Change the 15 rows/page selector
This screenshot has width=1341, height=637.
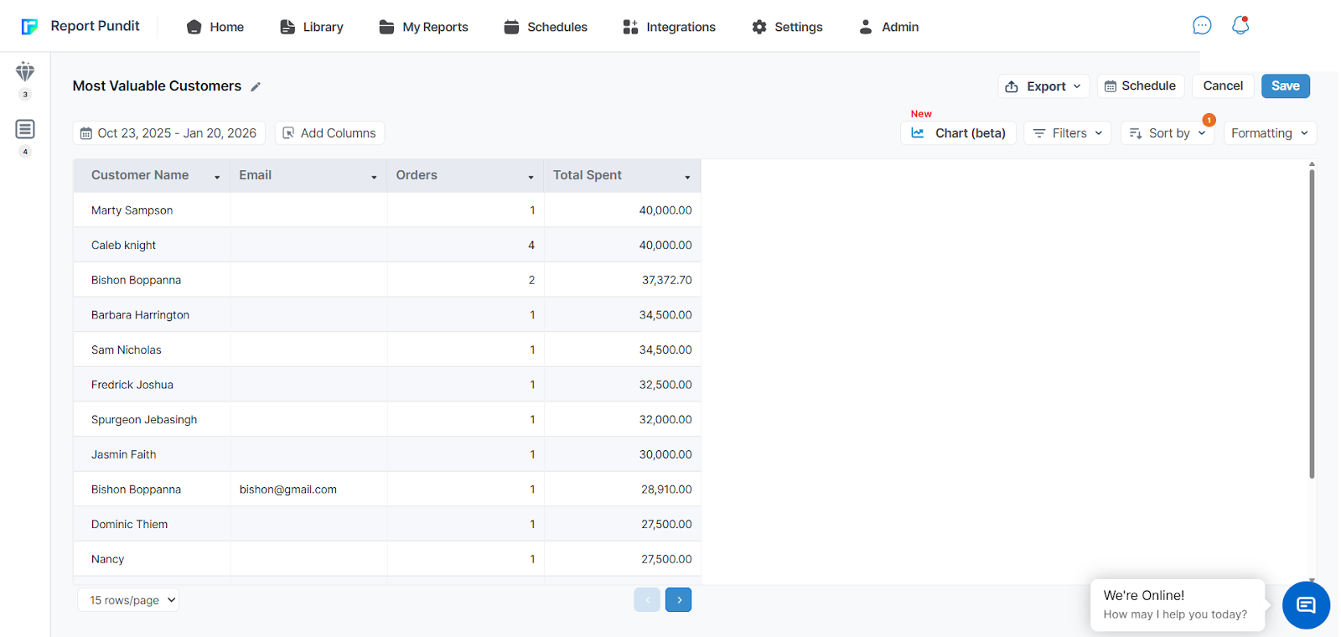(128, 600)
